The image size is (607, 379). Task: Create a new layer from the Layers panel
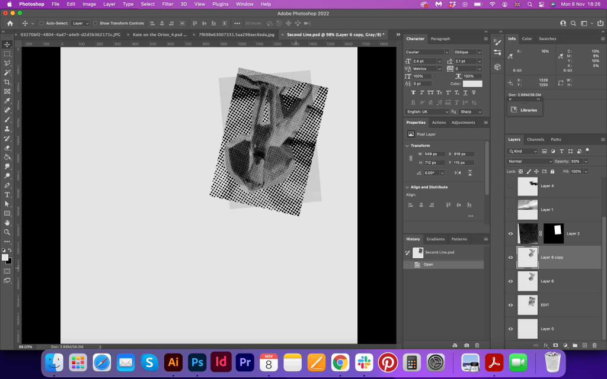pos(584,345)
